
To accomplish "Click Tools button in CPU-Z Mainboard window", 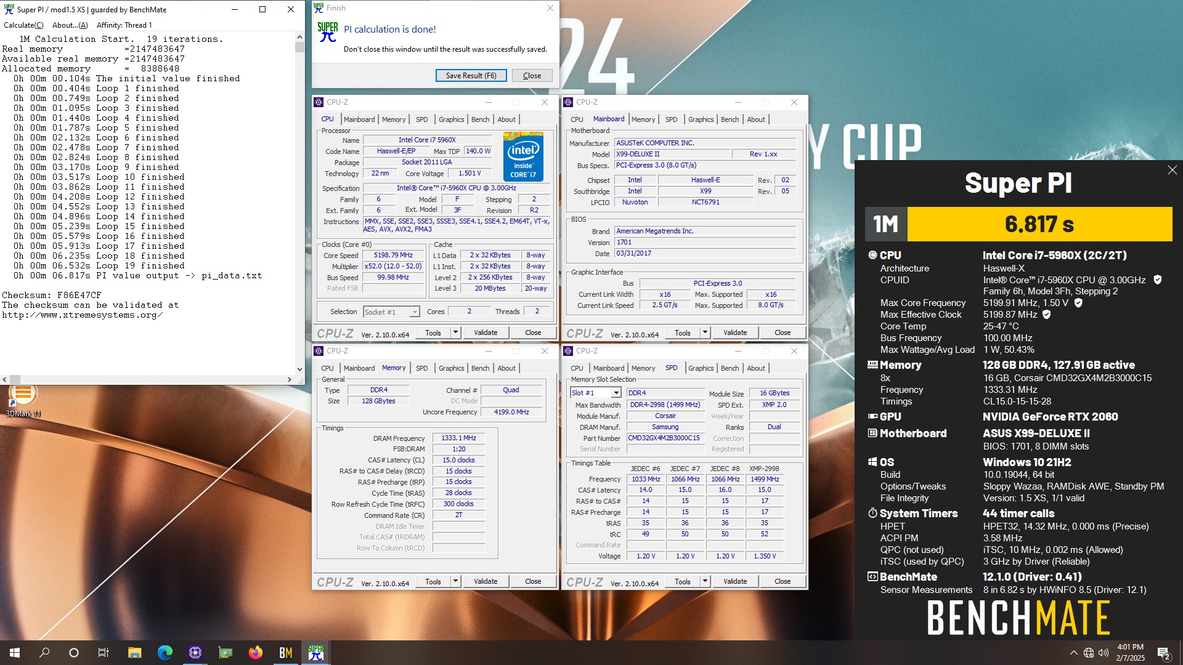I will (683, 332).
